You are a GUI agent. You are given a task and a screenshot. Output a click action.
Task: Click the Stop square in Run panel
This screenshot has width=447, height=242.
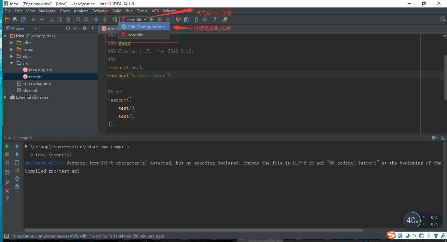pos(7,155)
